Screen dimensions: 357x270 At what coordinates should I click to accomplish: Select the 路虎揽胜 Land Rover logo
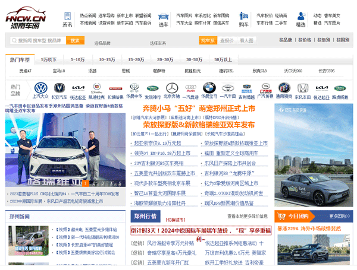coord(340,88)
